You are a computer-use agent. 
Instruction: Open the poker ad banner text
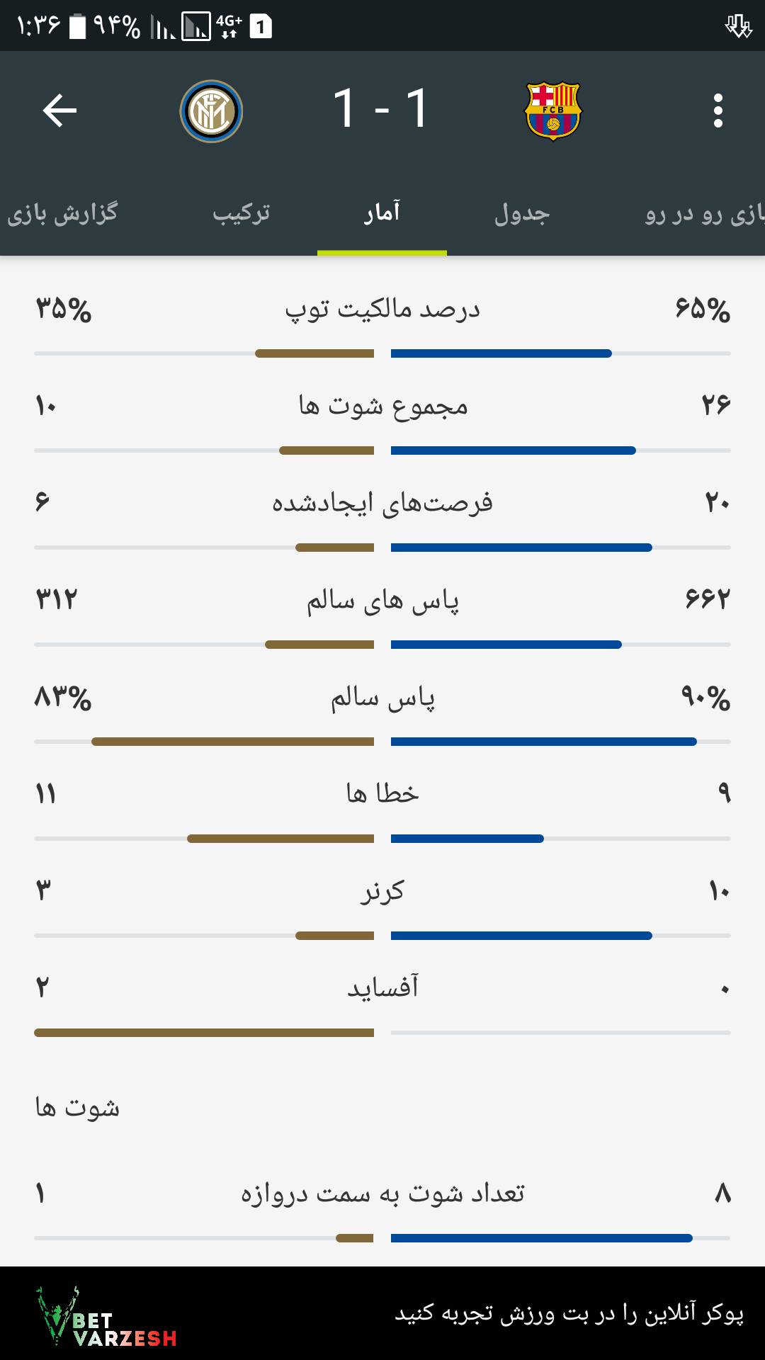(x=569, y=1313)
